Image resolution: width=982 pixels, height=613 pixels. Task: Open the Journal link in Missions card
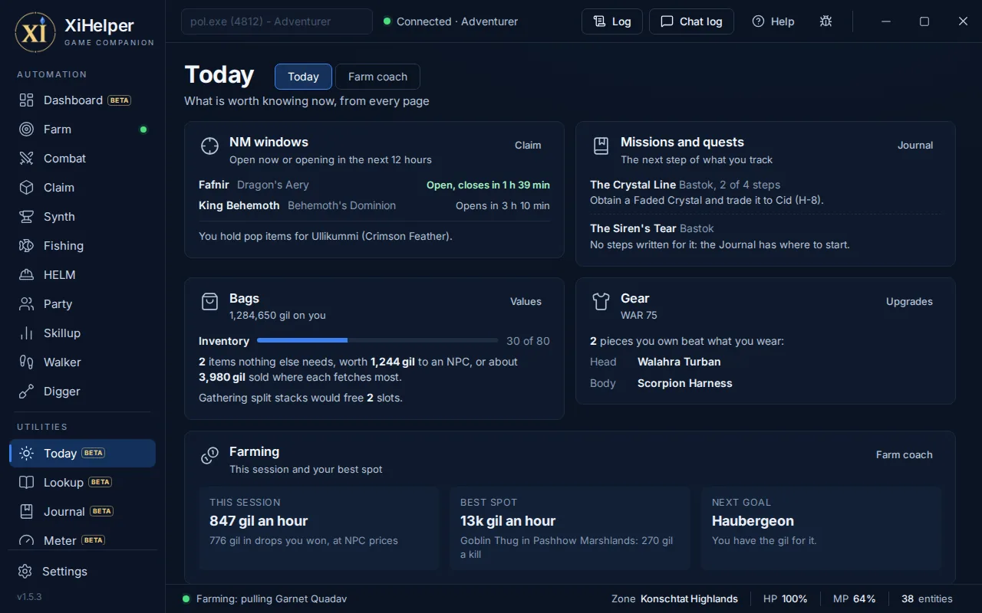click(915, 145)
